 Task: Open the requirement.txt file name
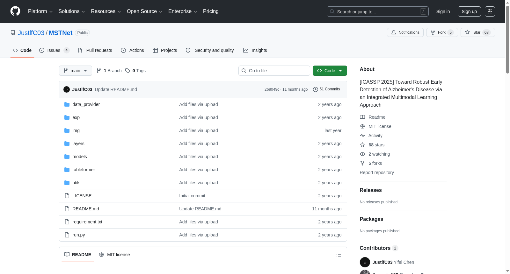87,222
